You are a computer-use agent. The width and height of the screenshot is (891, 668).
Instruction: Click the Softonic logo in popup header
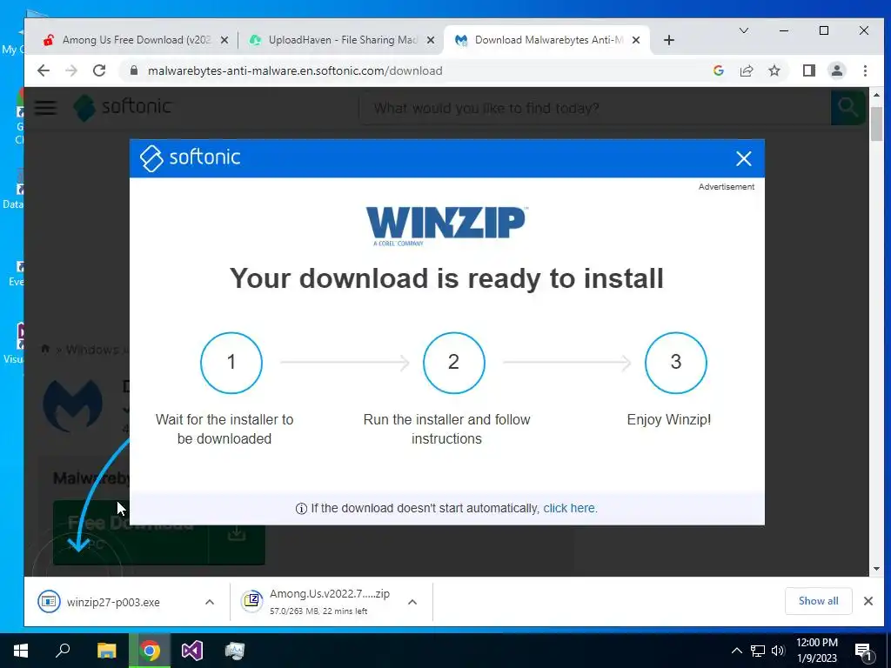[x=190, y=158]
